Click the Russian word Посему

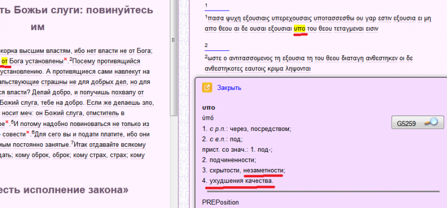point(84,61)
